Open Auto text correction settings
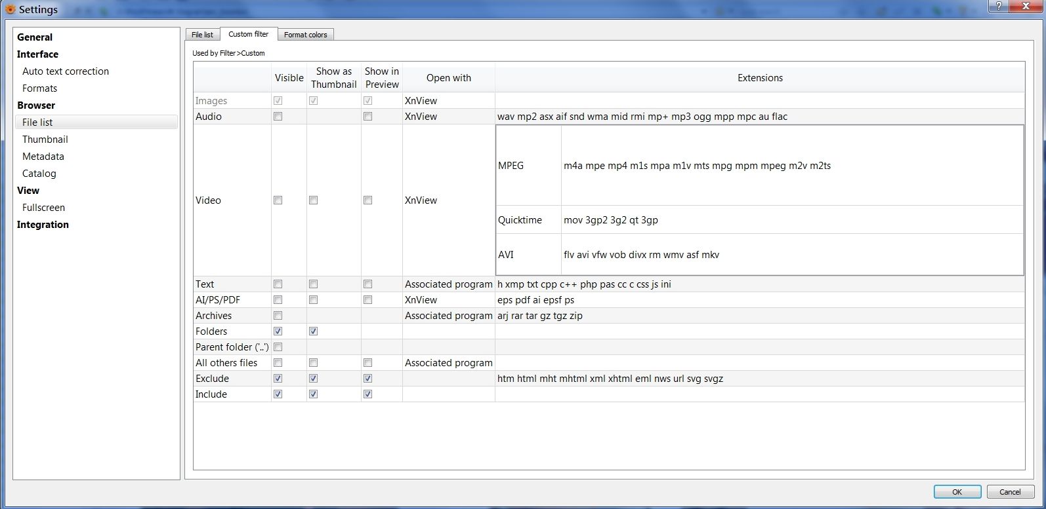The height and width of the screenshot is (509, 1046). pyautogui.click(x=66, y=71)
